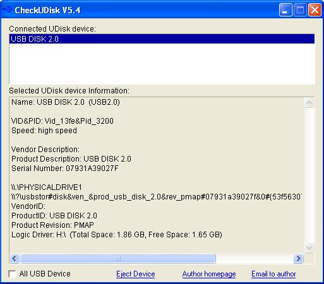Click the vertical scrollbar down arrow
Screen dimensions: 324x284
point(309,247)
